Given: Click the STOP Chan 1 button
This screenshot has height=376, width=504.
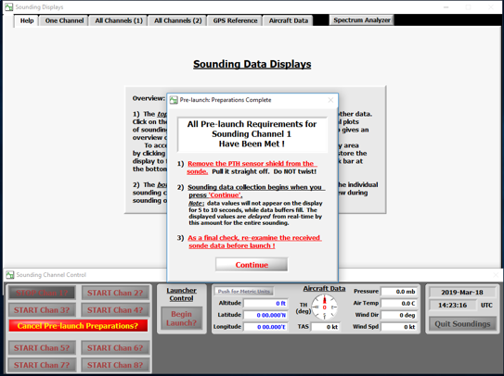Looking at the screenshot, I should coord(42,293).
